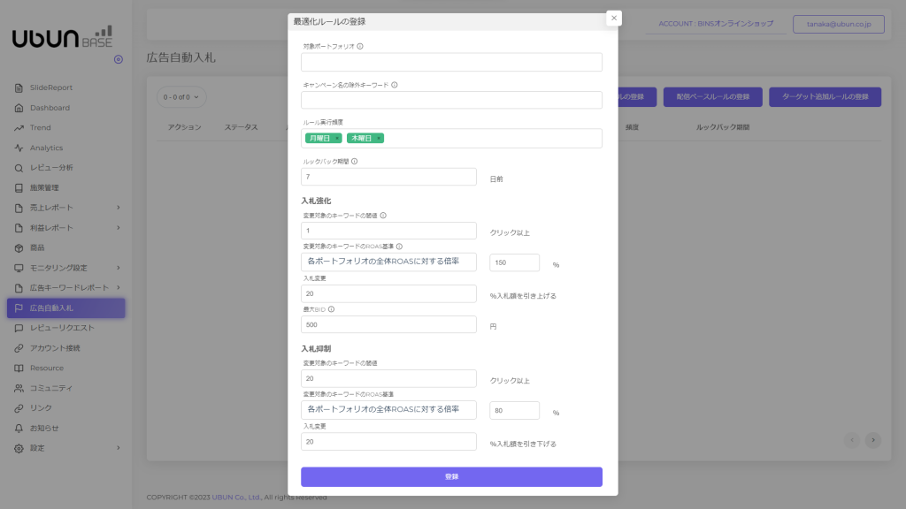
Task: Click the sidebar collapse circle icon
Action: (119, 59)
